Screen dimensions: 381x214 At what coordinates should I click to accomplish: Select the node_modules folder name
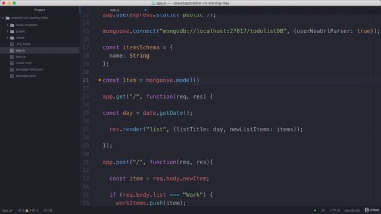click(x=26, y=25)
